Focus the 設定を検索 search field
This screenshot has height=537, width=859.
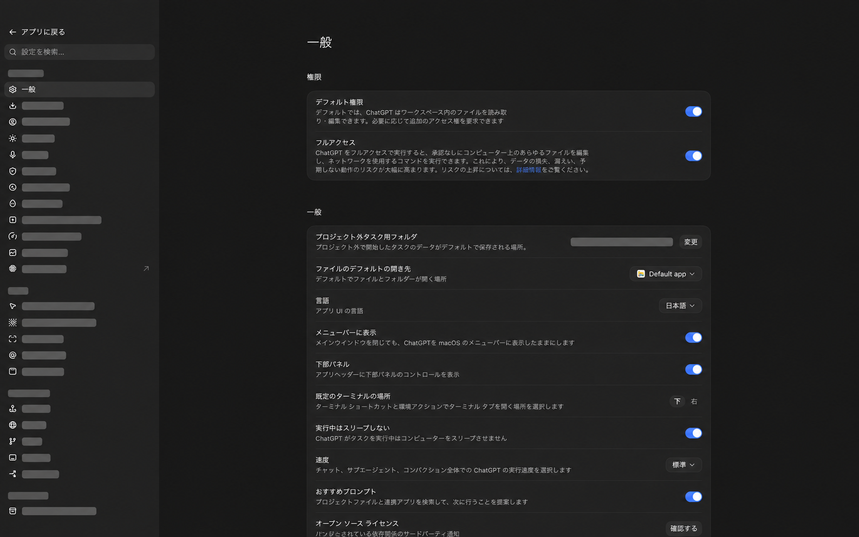(x=80, y=52)
